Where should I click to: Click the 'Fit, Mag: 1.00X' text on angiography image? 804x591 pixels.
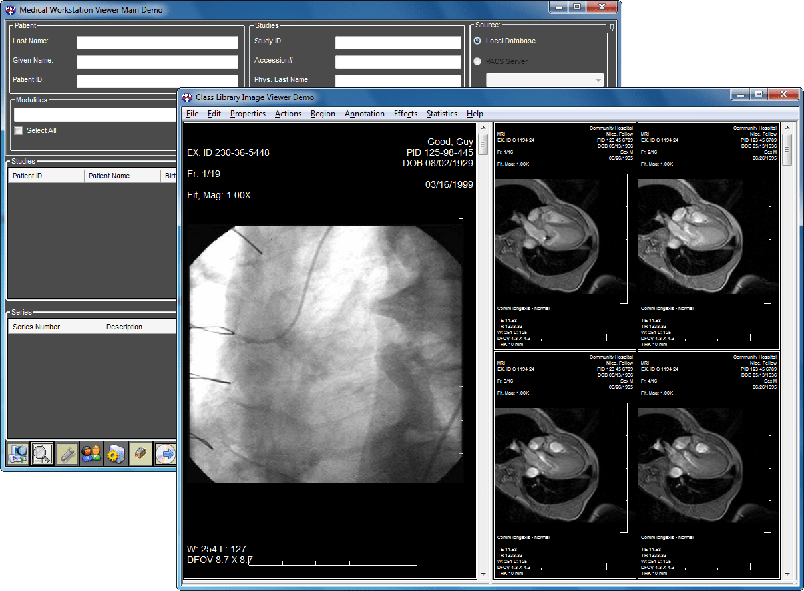coord(219,195)
